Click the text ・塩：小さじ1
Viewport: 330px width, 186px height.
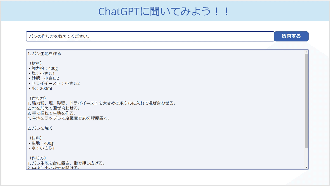click(x=41, y=74)
